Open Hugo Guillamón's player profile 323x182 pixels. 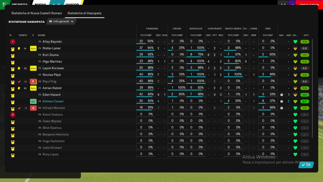tap(53, 141)
